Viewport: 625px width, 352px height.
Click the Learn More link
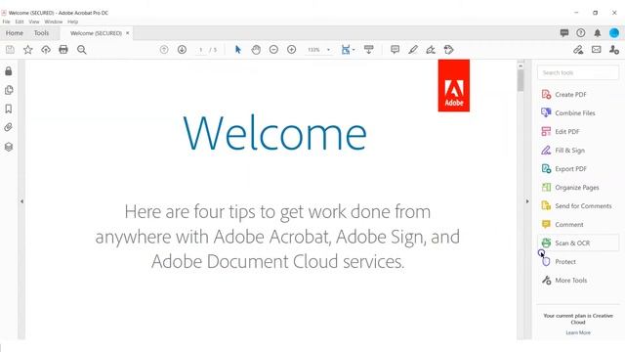coord(578,332)
